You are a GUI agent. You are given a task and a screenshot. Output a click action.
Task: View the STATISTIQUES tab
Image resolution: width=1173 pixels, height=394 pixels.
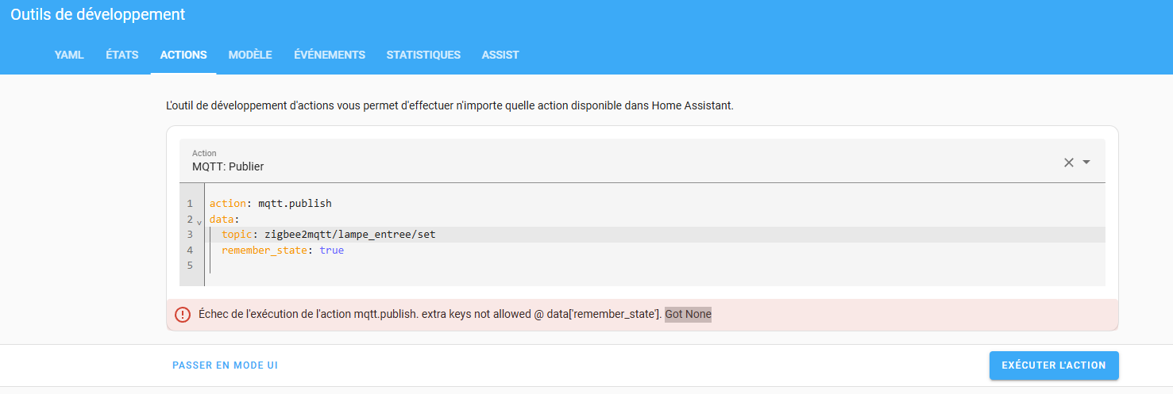click(423, 55)
